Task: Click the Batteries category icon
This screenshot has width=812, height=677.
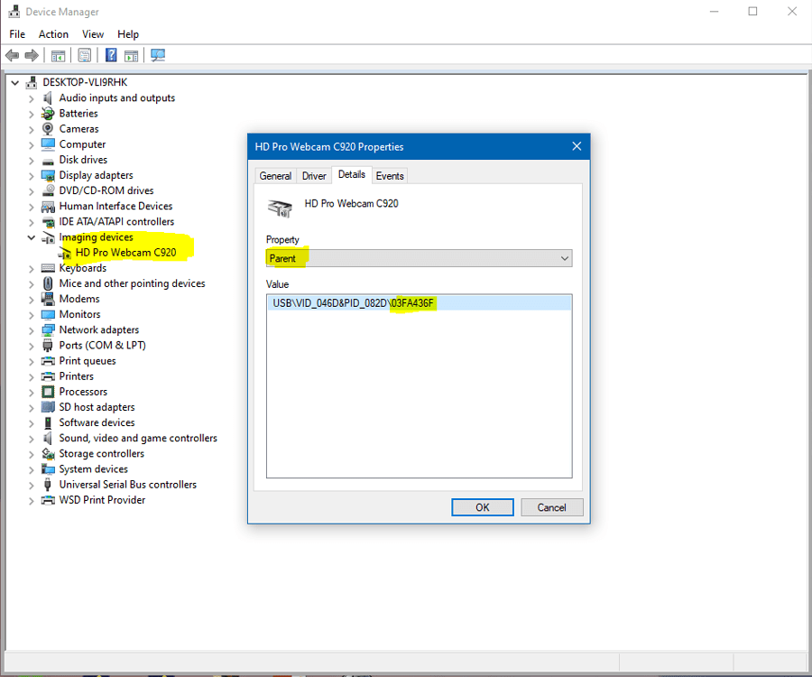Action: (48, 114)
